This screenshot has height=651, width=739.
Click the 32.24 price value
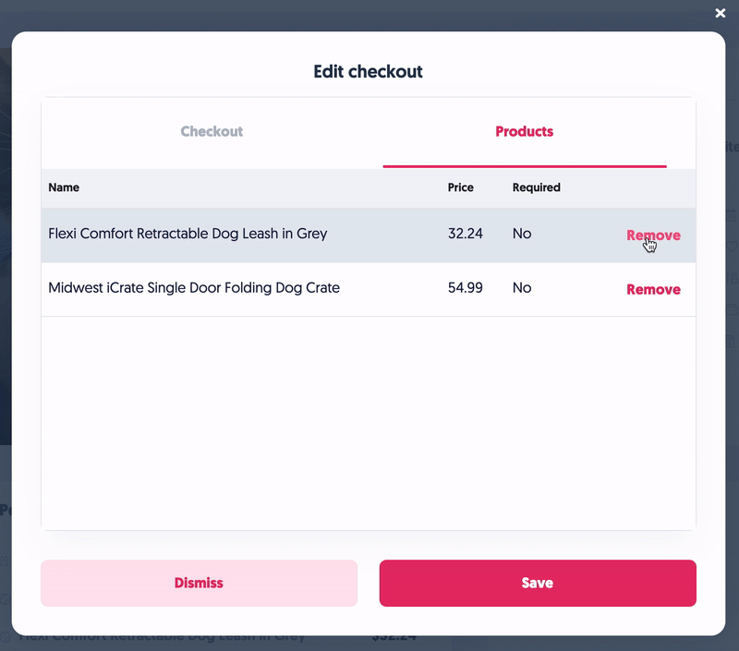(466, 234)
